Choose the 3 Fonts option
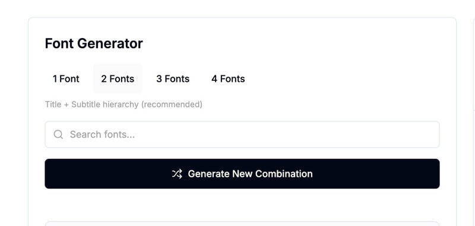This screenshot has height=226, width=475. [x=173, y=79]
